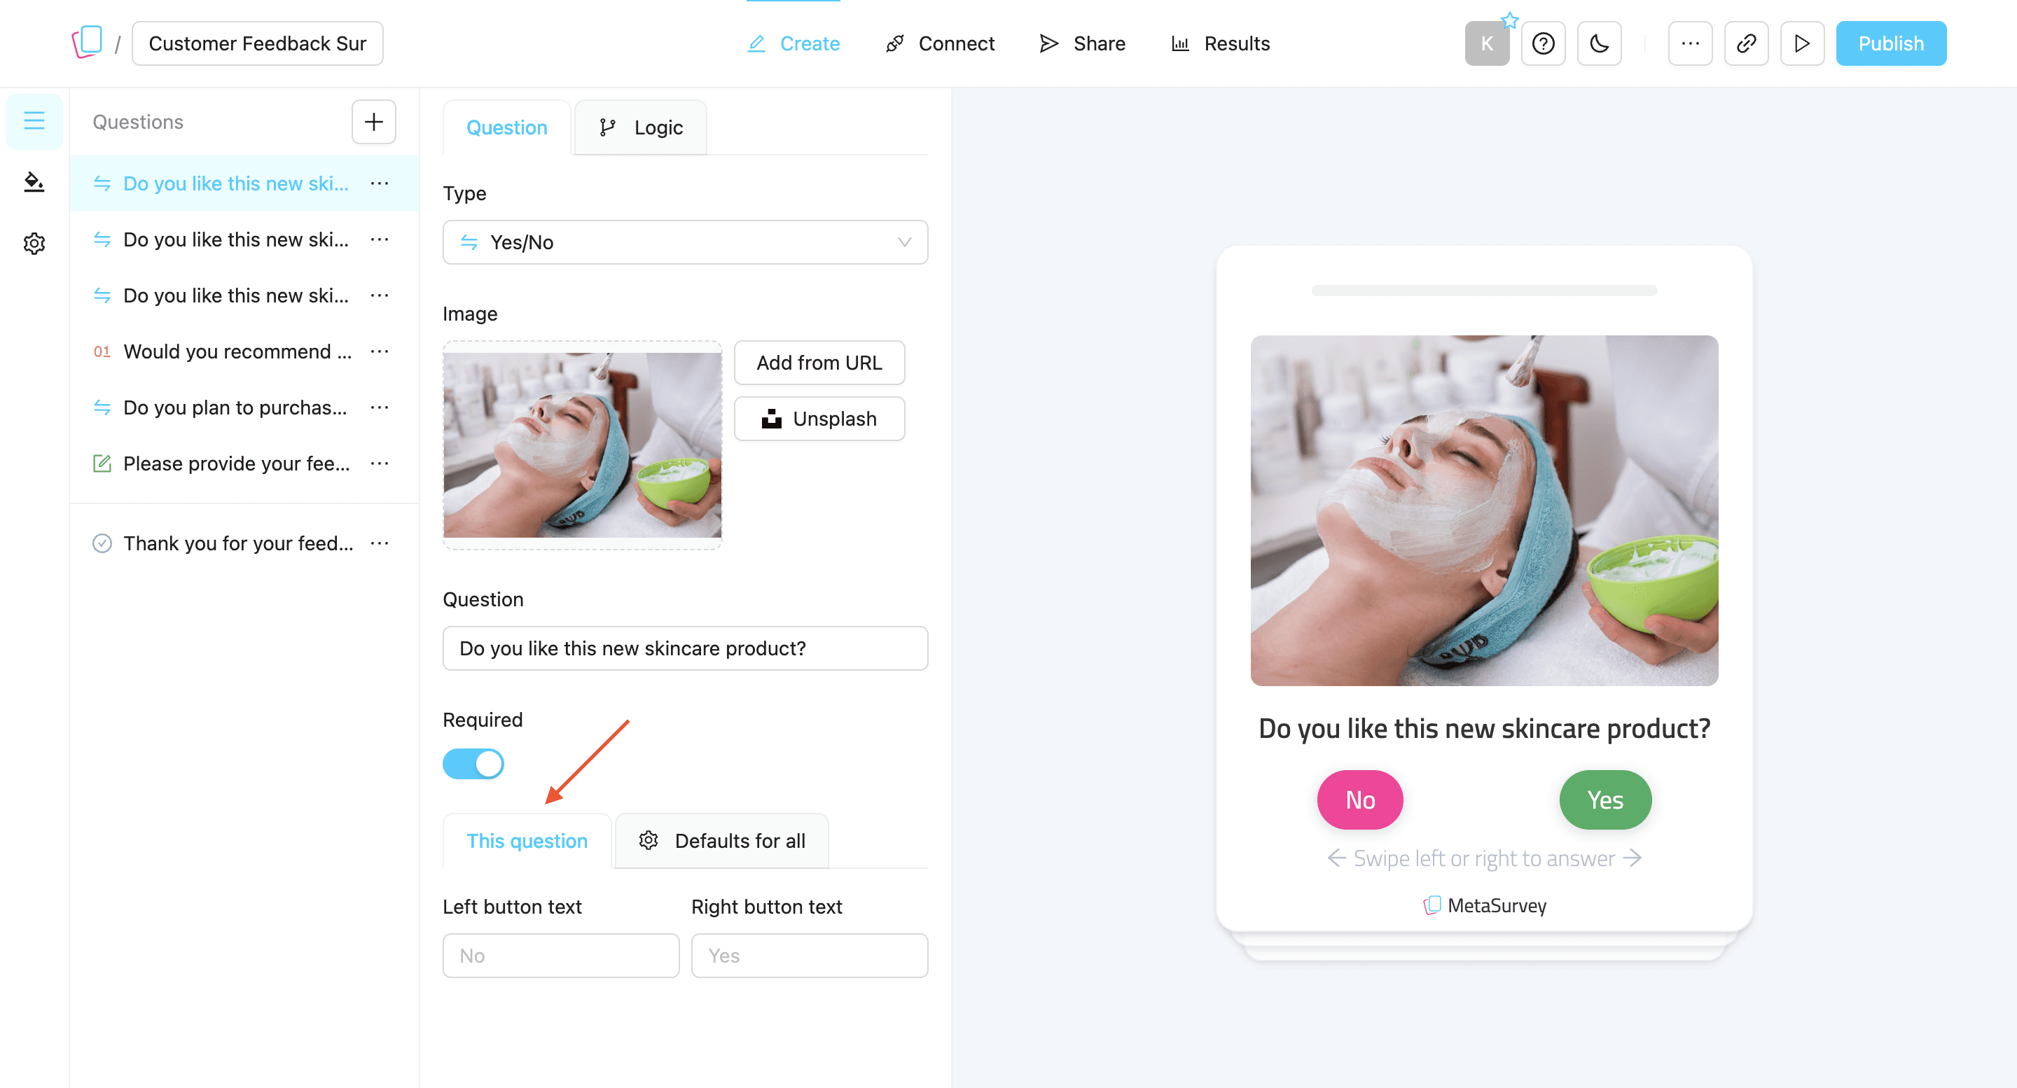
Task: Open the help question mark icon
Action: point(1542,44)
